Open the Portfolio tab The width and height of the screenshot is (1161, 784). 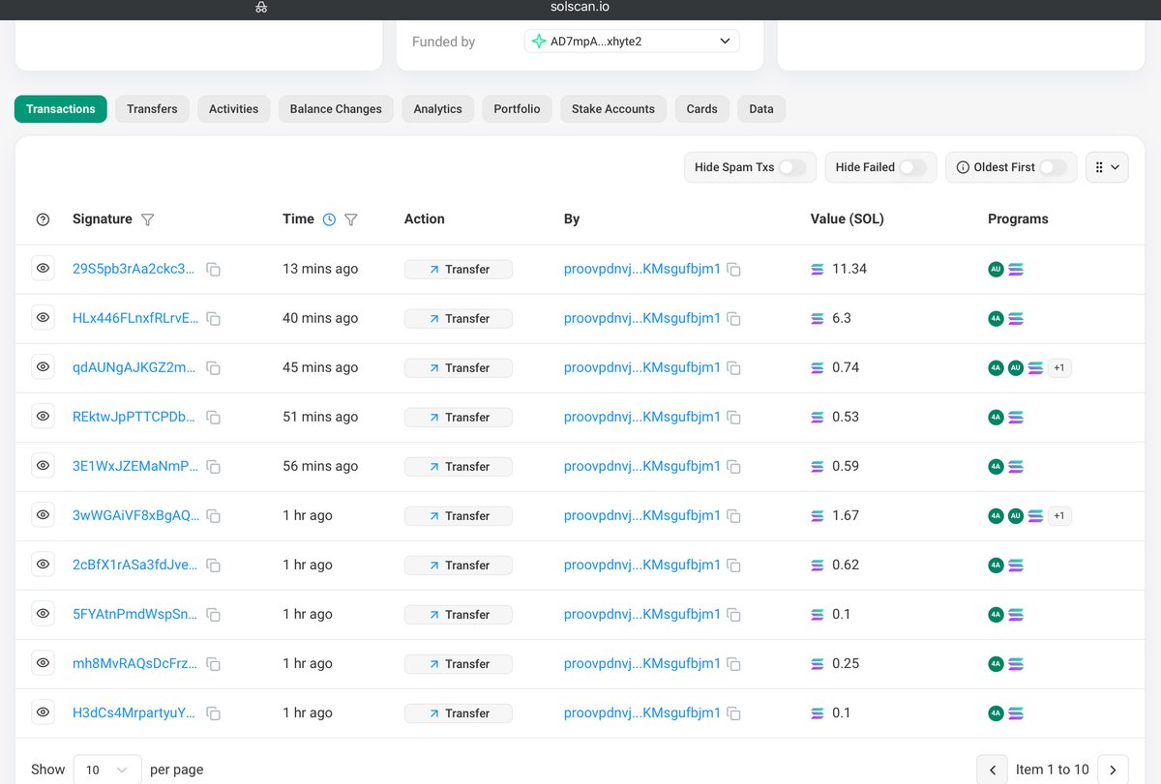tap(517, 109)
